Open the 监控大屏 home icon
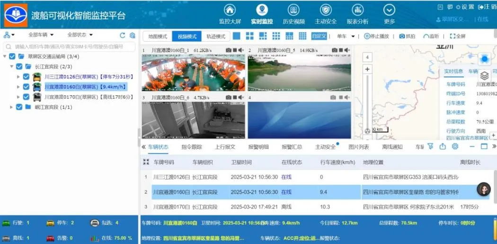The height and width of the screenshot is (244, 497). (x=230, y=10)
